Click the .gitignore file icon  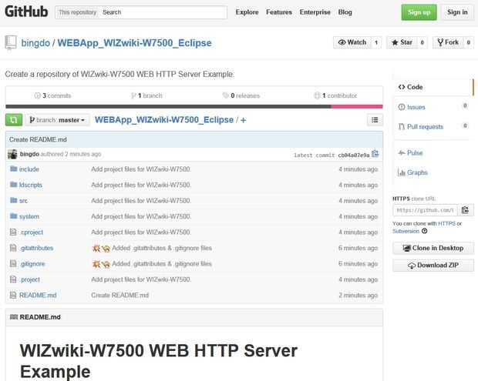13,263
